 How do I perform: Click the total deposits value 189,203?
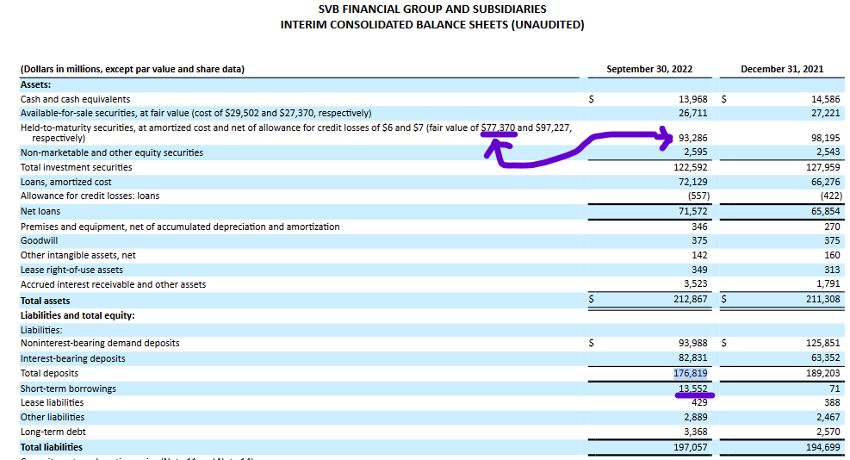[823, 373]
